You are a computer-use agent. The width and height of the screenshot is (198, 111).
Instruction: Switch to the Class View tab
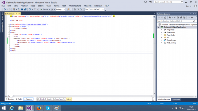(x=176, y=99)
